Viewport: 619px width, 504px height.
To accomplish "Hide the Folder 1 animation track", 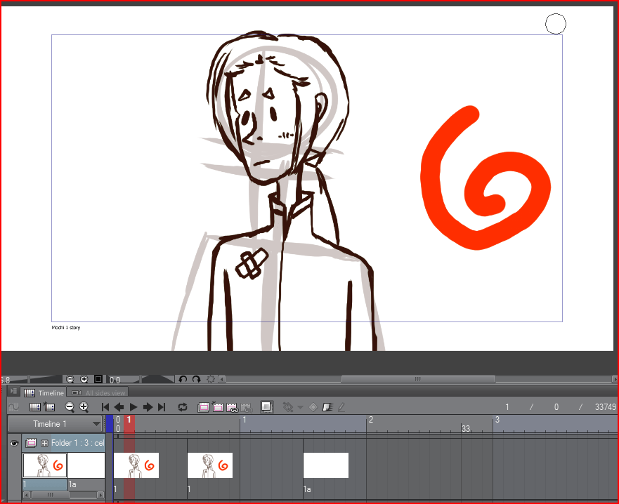I will click(x=13, y=443).
